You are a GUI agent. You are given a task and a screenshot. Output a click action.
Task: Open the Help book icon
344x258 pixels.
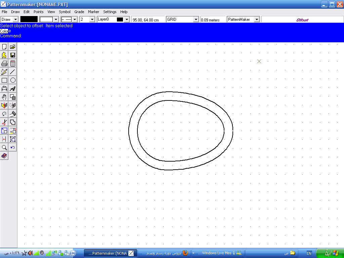click(4, 156)
